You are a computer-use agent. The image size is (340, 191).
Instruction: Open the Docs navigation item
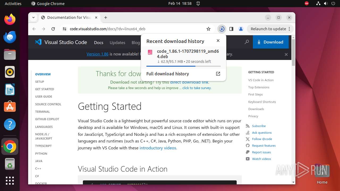coord(99,42)
